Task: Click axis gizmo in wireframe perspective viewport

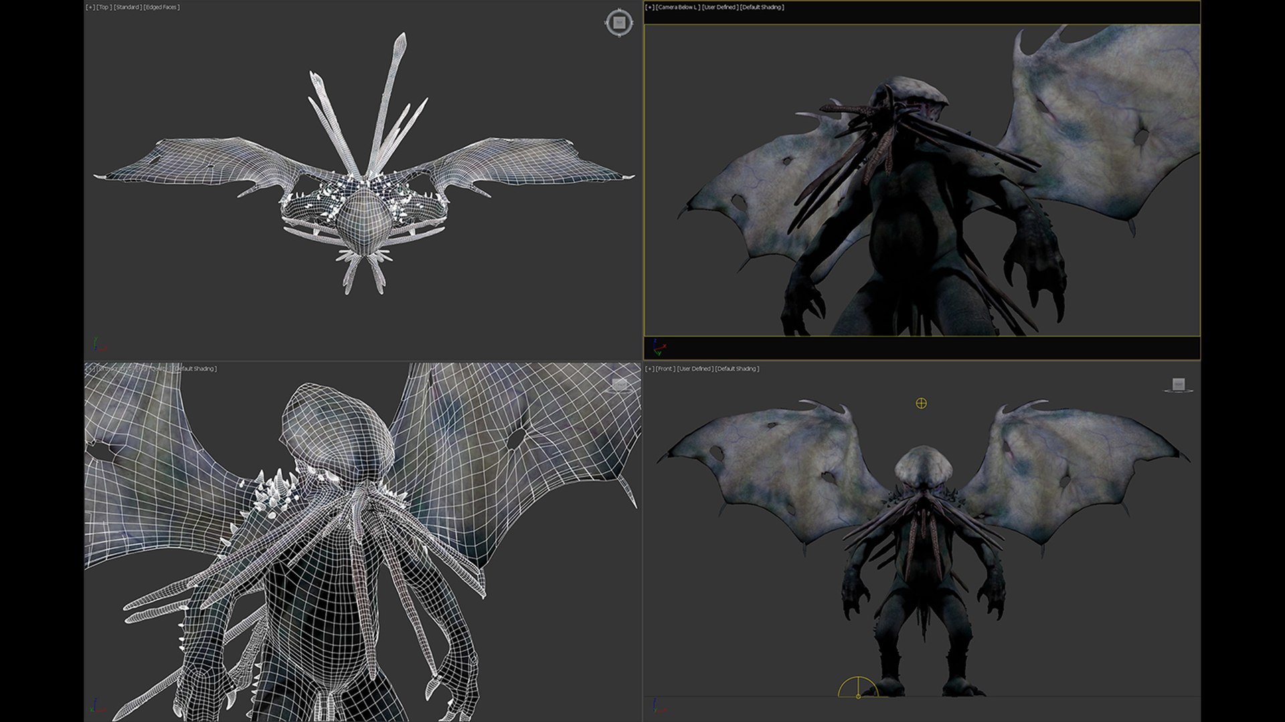Action: coord(98,706)
